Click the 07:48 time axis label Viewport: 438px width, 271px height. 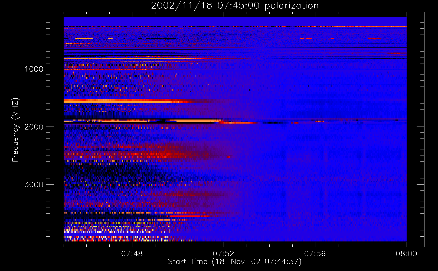tap(132, 254)
